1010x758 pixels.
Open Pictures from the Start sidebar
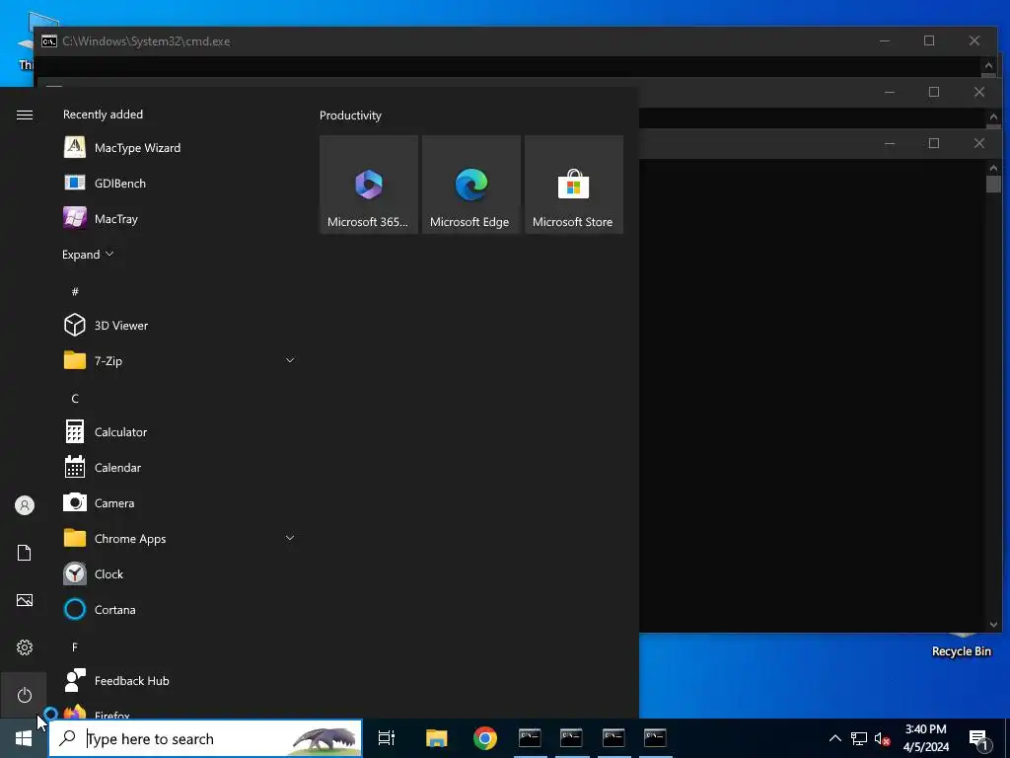tap(25, 600)
